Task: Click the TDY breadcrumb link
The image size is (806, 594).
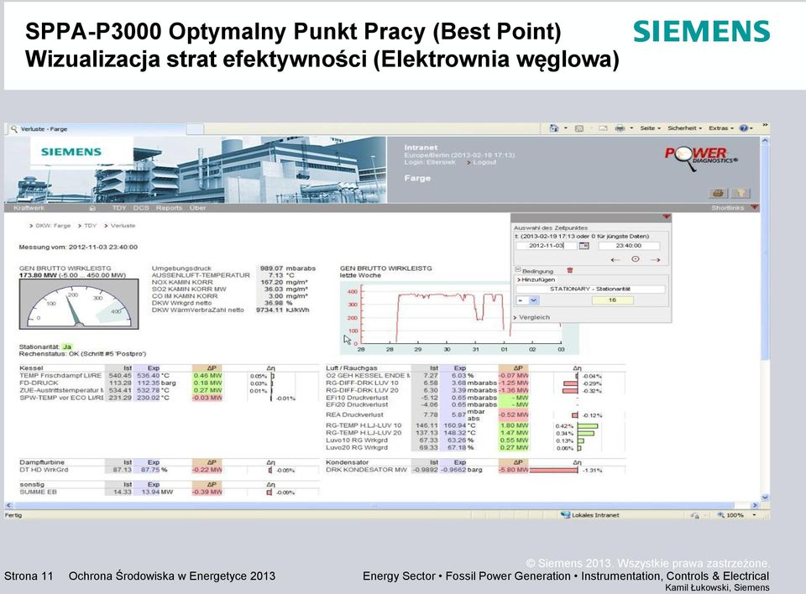Action: coord(90,226)
